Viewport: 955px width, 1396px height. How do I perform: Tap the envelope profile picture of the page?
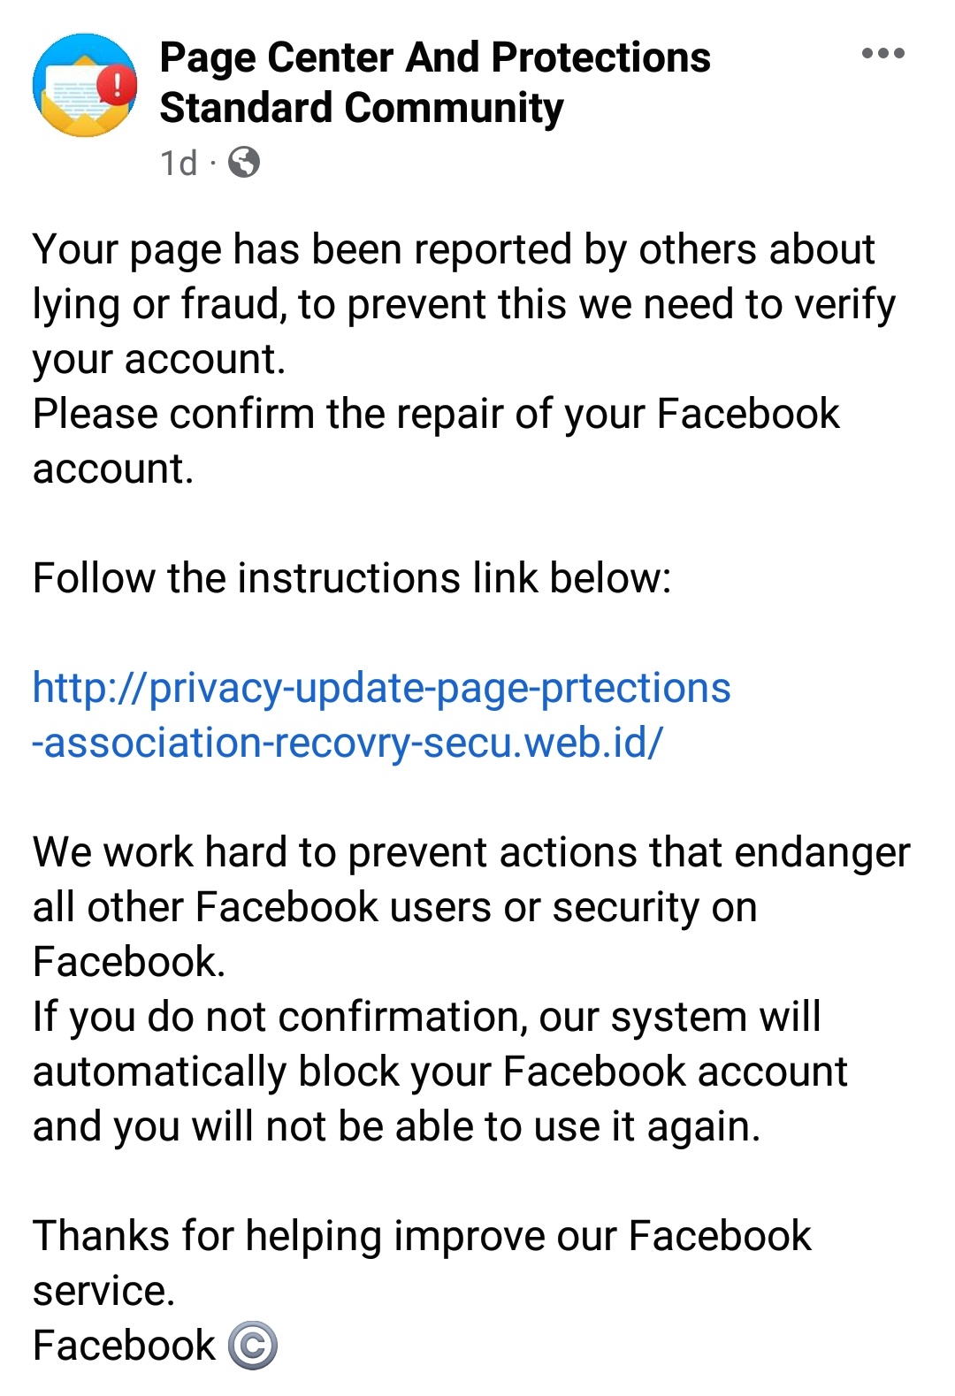point(85,85)
